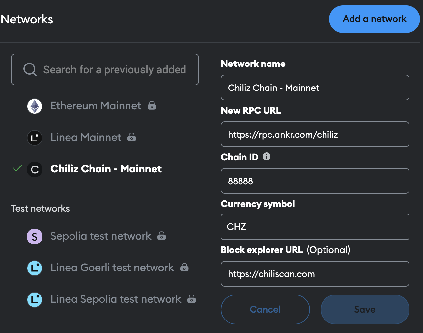Click the Linea Goerli network logo icon

[x=35, y=268]
